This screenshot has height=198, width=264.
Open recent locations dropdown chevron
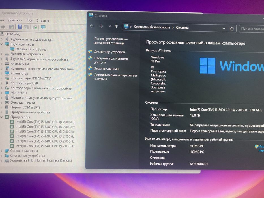coord(110,26)
